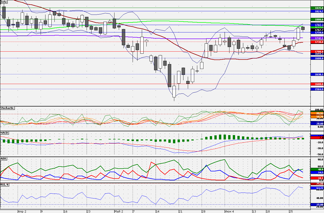Click the Stochastic panel label

pos(7,108)
